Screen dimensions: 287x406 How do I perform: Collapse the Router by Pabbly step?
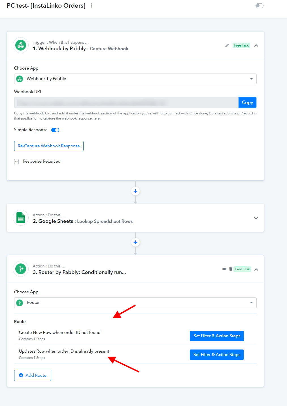(x=256, y=269)
